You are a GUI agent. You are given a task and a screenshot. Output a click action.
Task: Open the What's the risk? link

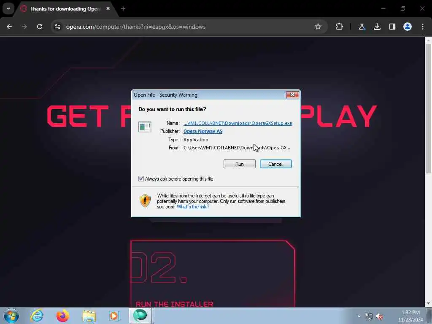click(x=193, y=207)
